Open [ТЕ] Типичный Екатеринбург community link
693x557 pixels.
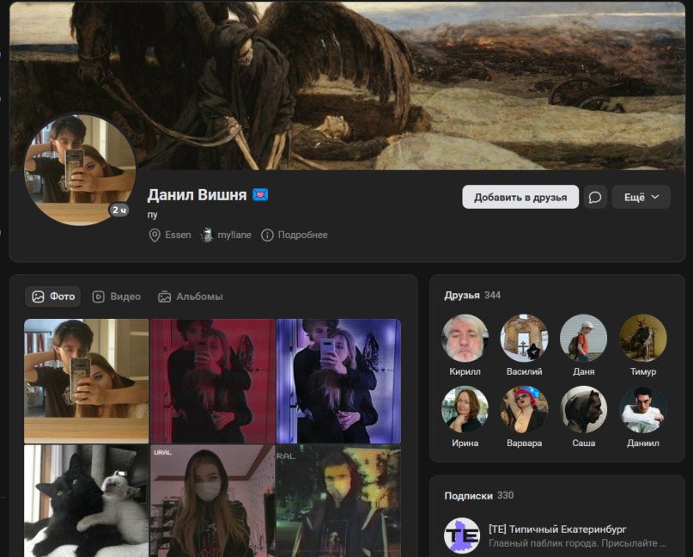pyautogui.click(x=557, y=529)
